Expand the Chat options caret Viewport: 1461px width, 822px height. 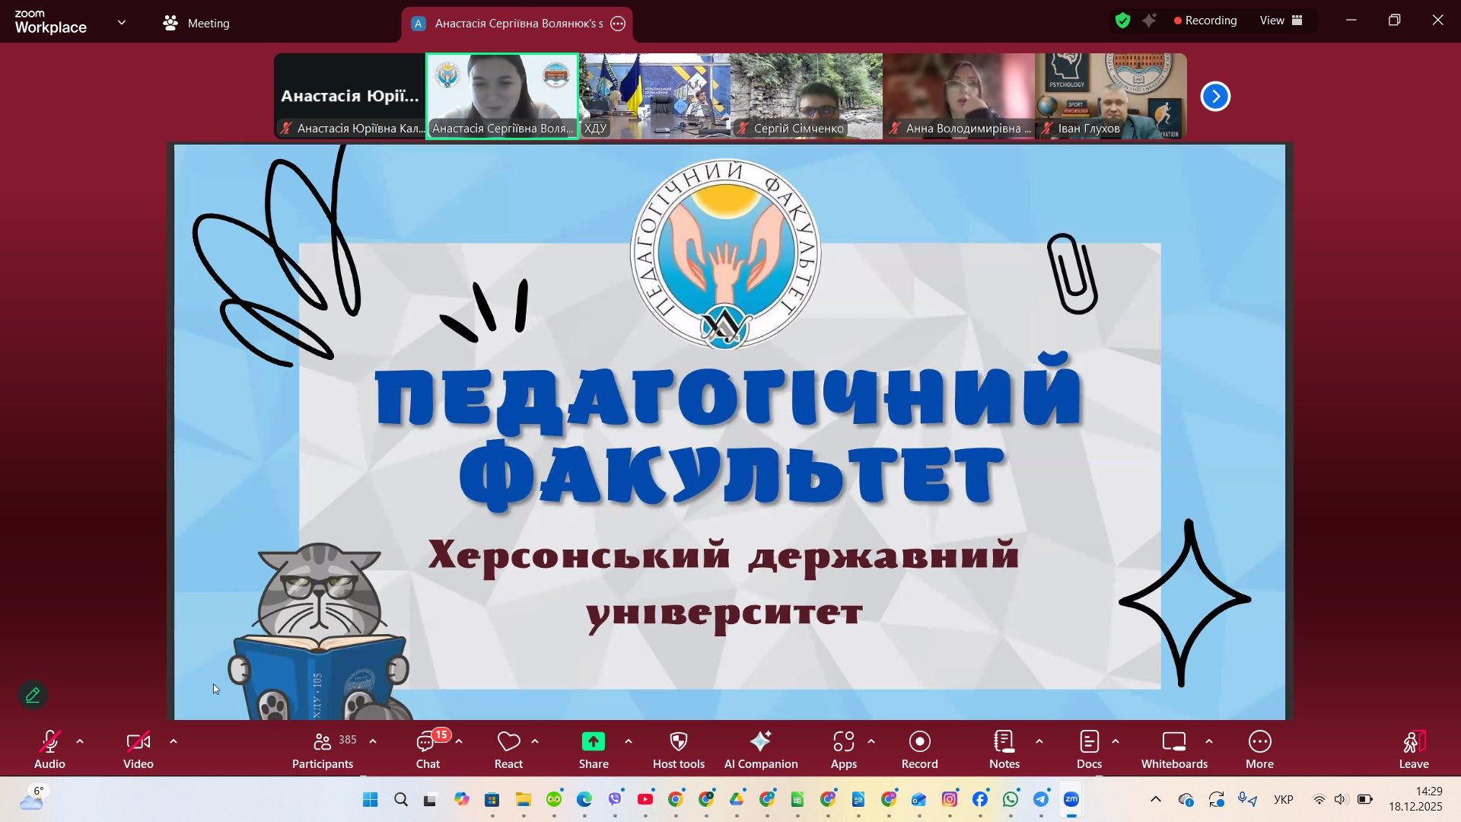coord(459,741)
